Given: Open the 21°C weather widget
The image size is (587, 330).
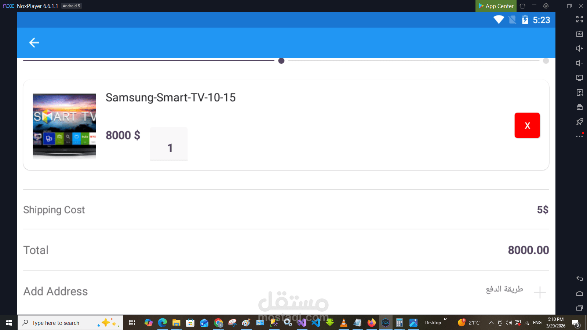Looking at the screenshot, I should (x=469, y=323).
